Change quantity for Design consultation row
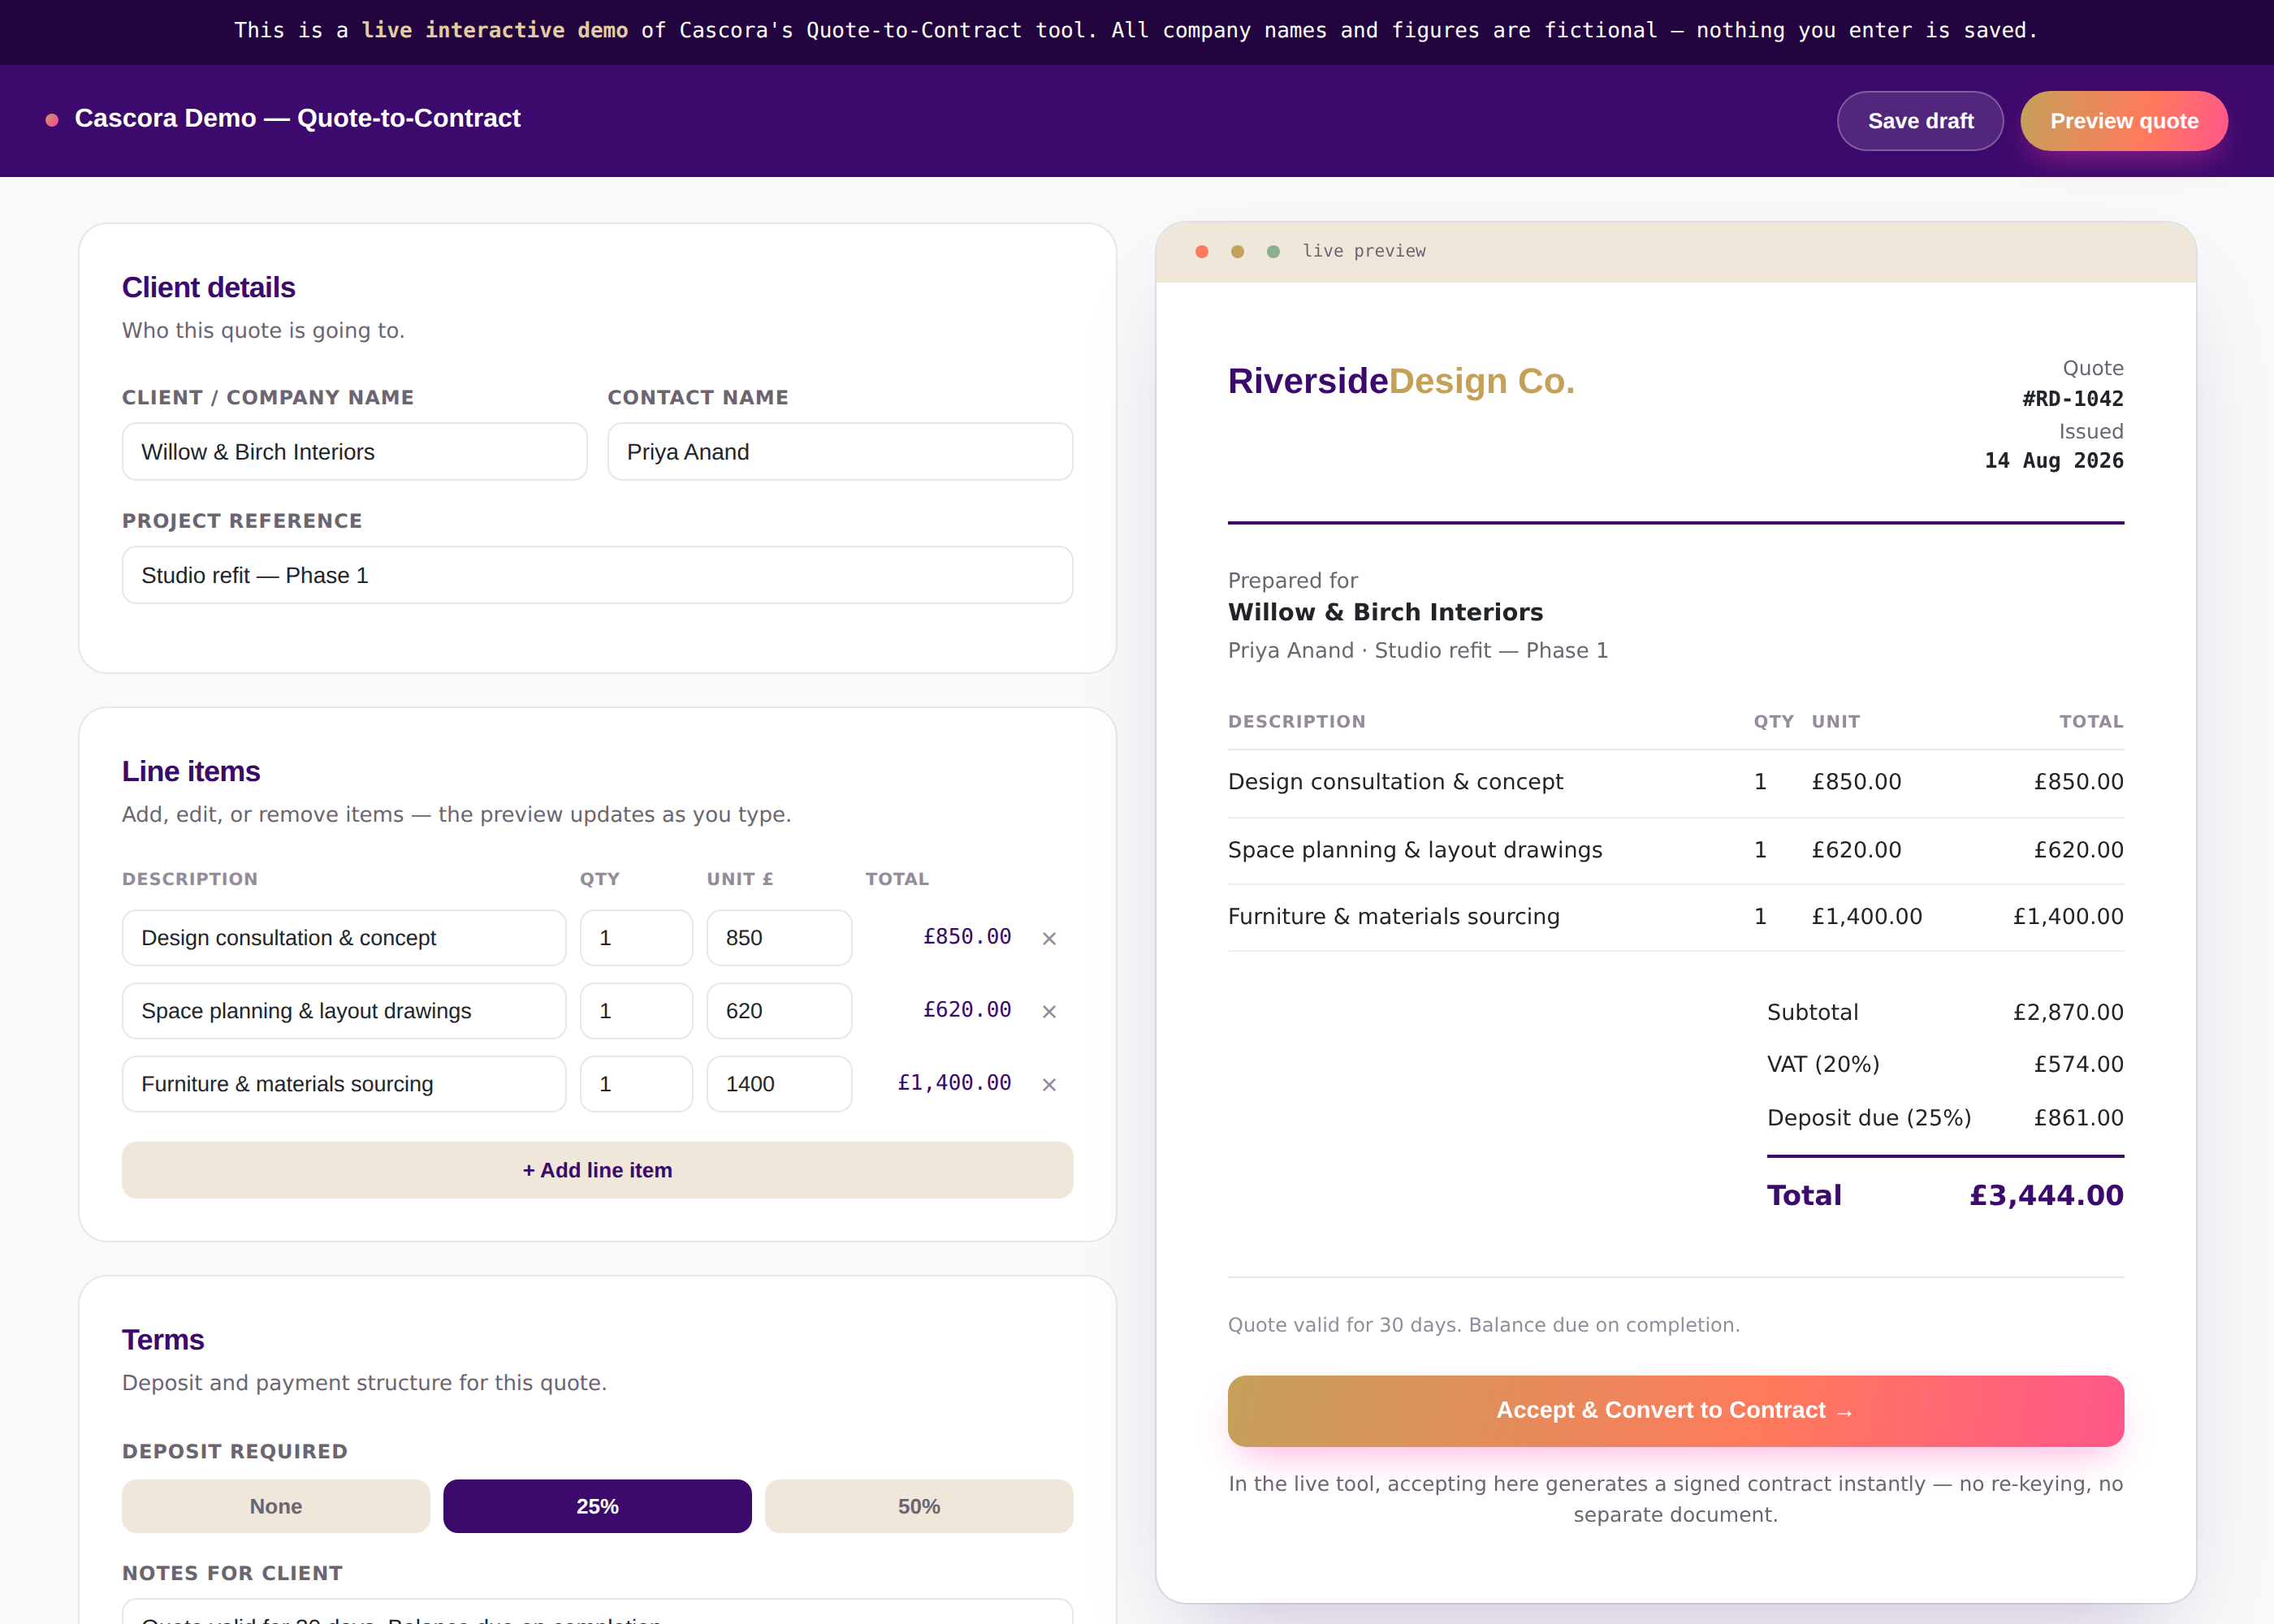This screenshot has width=2274, height=1624. point(636,938)
